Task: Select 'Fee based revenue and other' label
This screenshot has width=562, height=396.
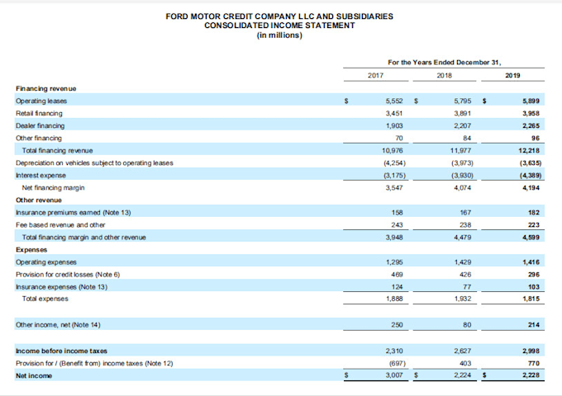Action: 60,225
